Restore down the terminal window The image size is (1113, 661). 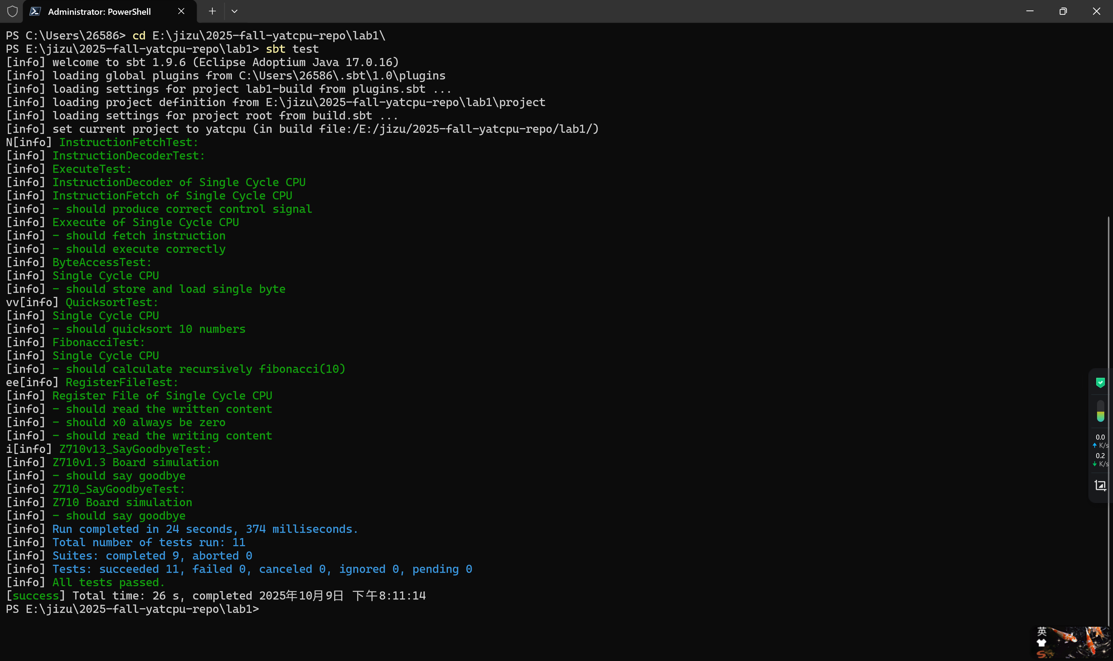point(1063,11)
